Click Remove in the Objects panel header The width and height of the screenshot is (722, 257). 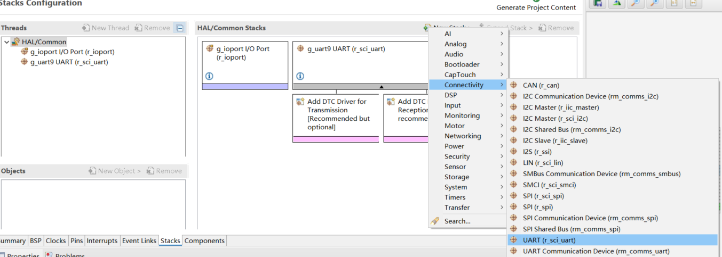point(164,171)
